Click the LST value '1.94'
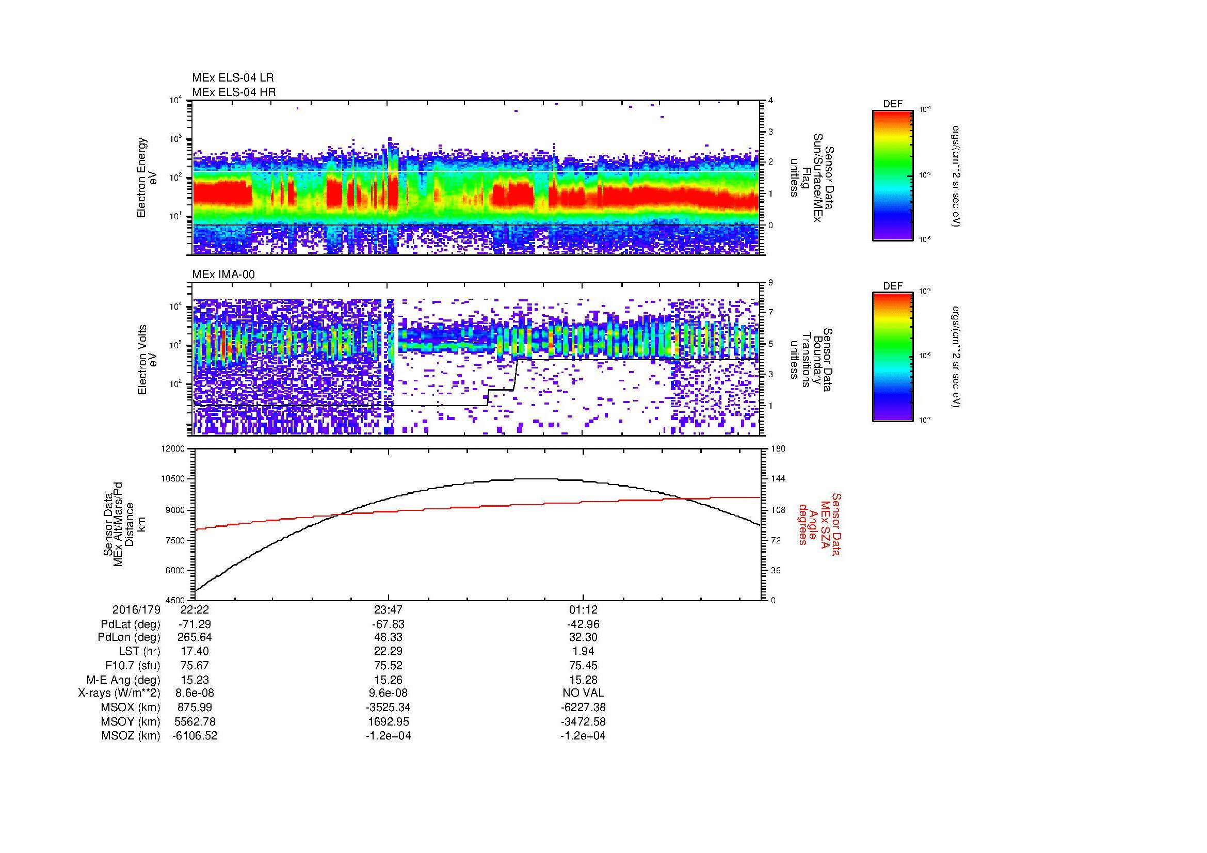Viewport: 1207px width, 853px height. 583,651
